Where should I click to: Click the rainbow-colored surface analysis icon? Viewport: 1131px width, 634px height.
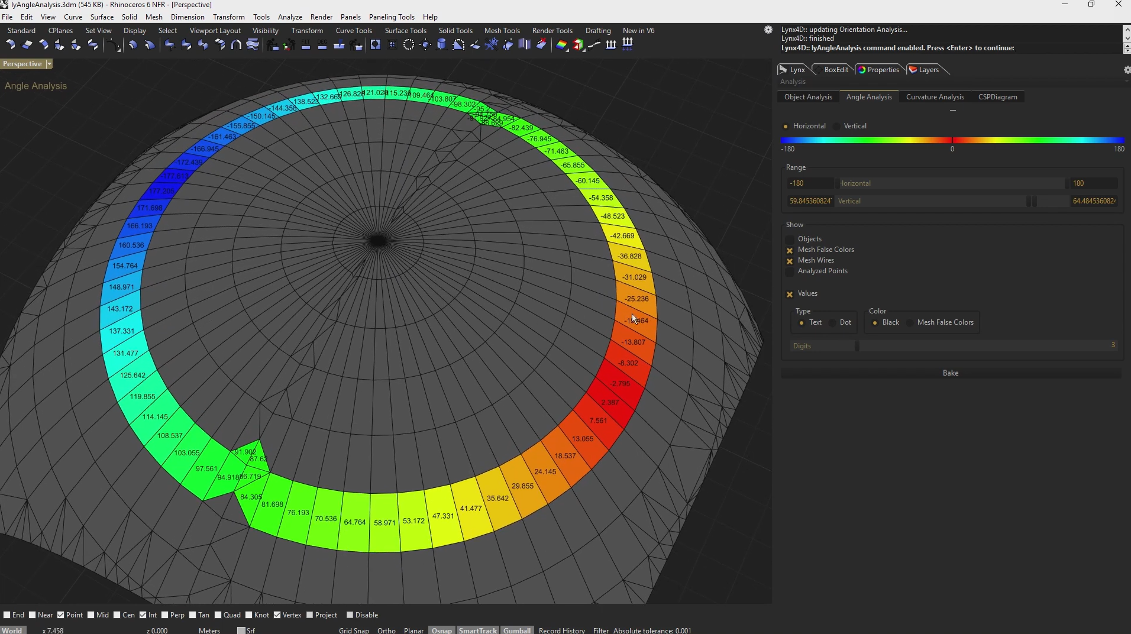561,45
